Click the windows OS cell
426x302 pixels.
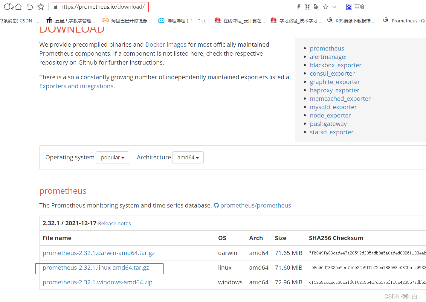click(230, 282)
